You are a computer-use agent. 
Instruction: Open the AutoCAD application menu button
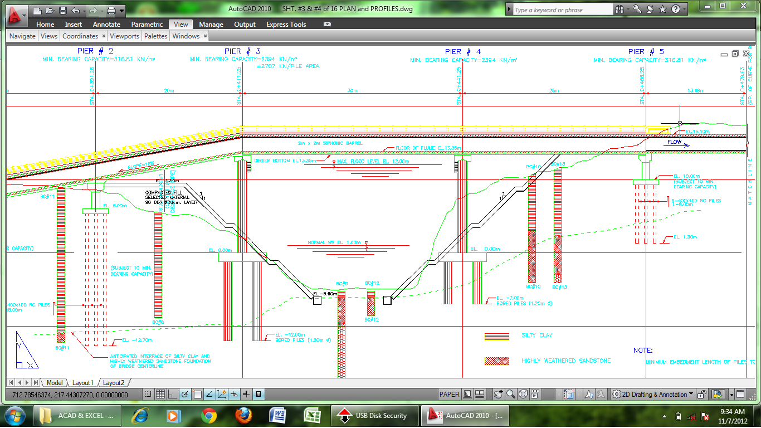coord(16,17)
